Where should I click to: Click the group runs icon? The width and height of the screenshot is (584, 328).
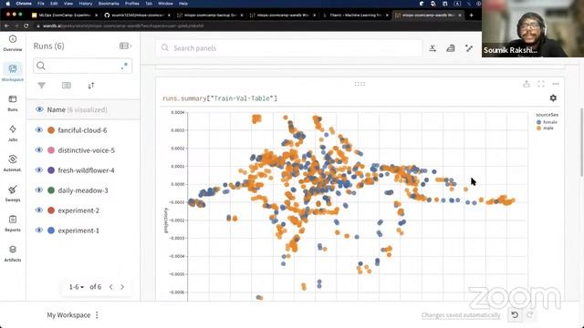tap(67, 86)
